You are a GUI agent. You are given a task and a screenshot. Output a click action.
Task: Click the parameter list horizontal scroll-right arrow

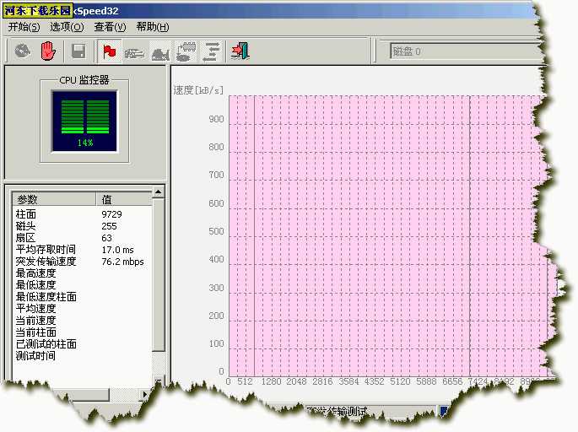click(144, 394)
